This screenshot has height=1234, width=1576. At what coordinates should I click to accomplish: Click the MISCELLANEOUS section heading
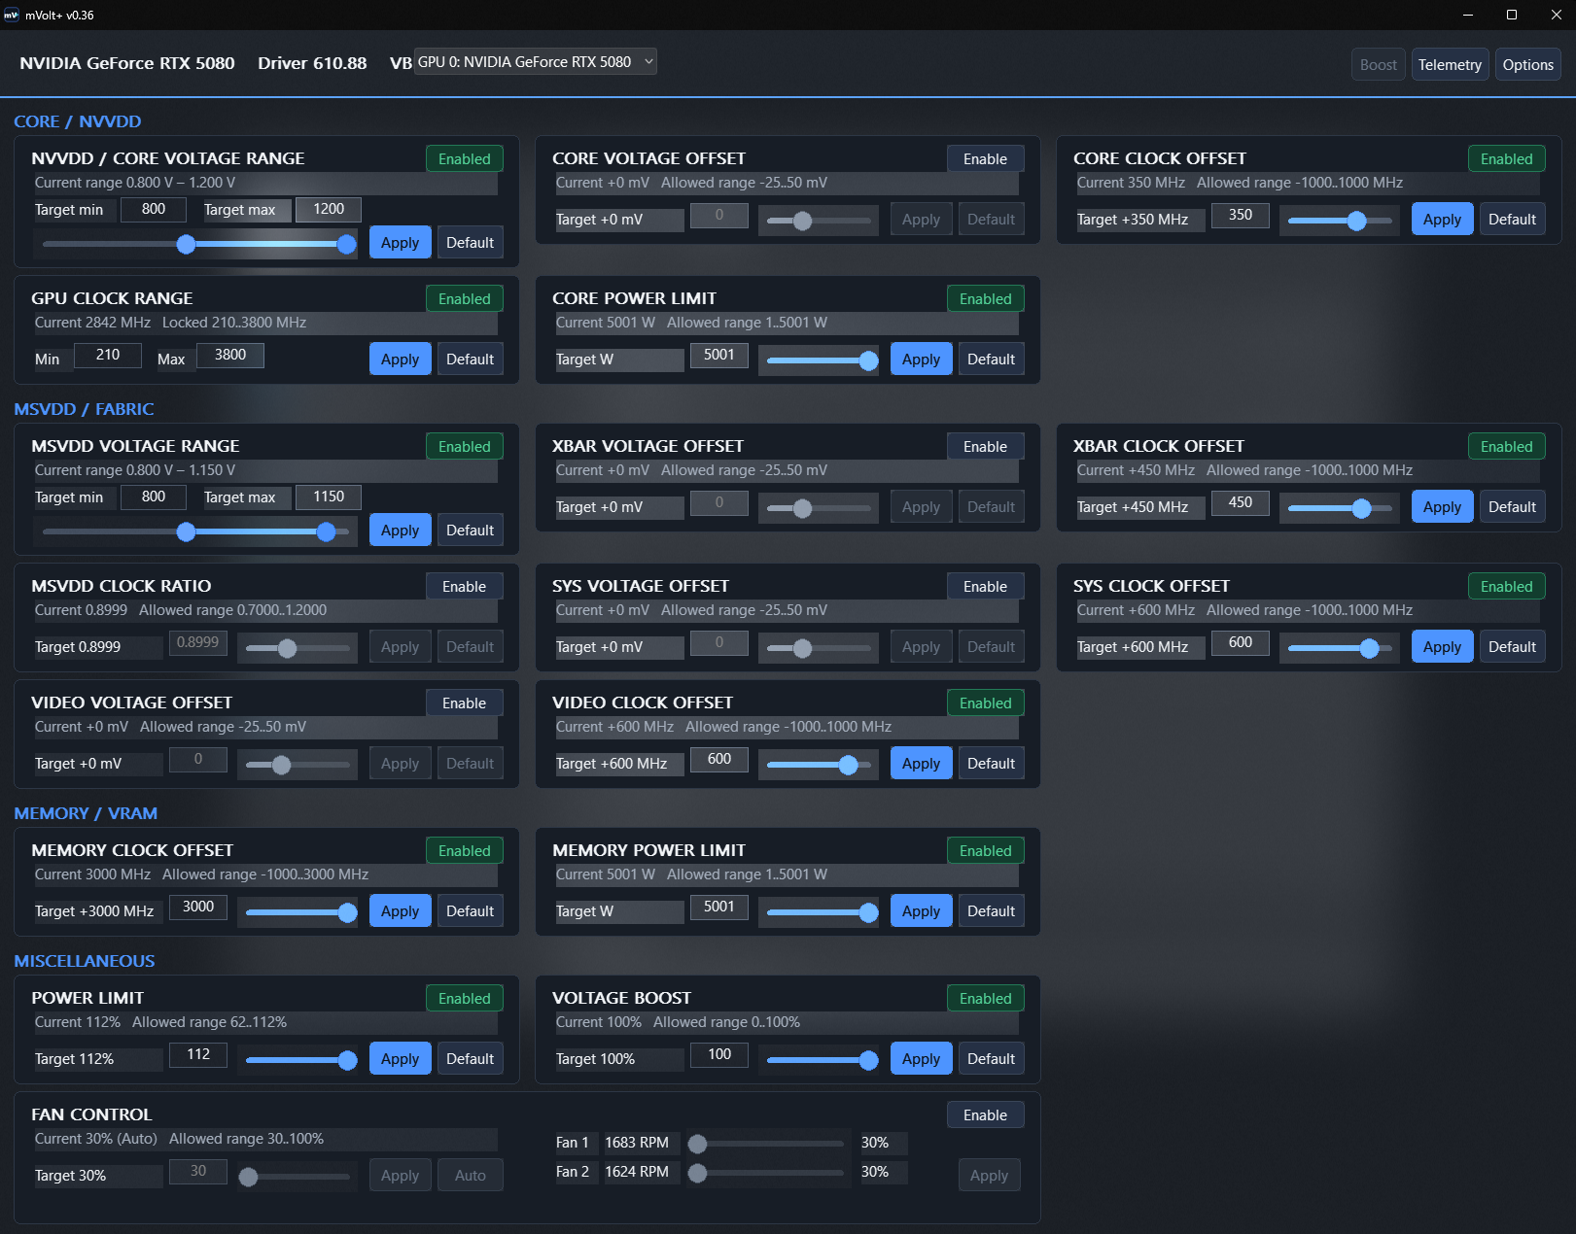85,961
